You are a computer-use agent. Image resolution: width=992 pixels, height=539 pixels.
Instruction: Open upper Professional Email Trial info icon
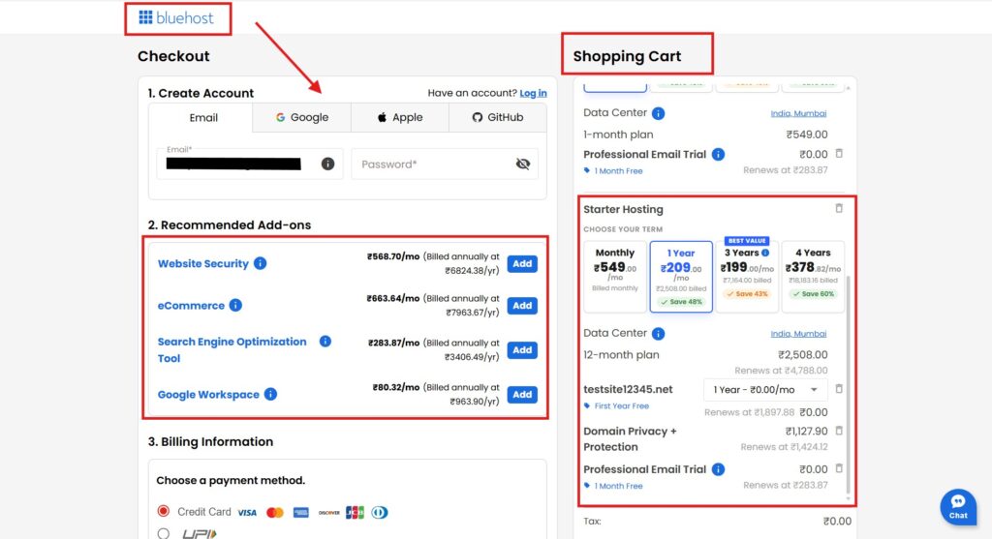718,154
